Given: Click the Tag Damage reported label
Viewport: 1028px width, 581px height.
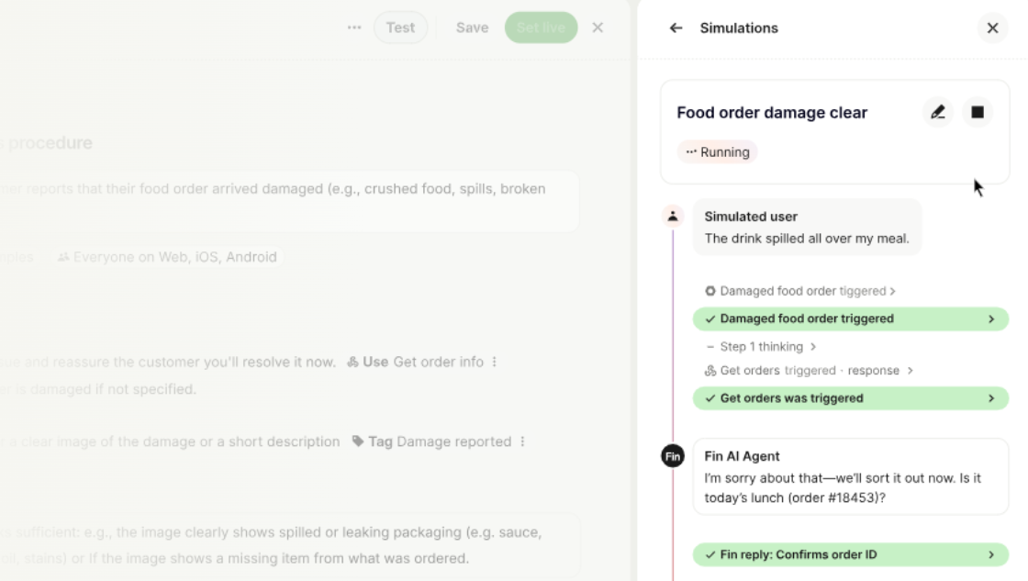Looking at the screenshot, I should pos(431,442).
